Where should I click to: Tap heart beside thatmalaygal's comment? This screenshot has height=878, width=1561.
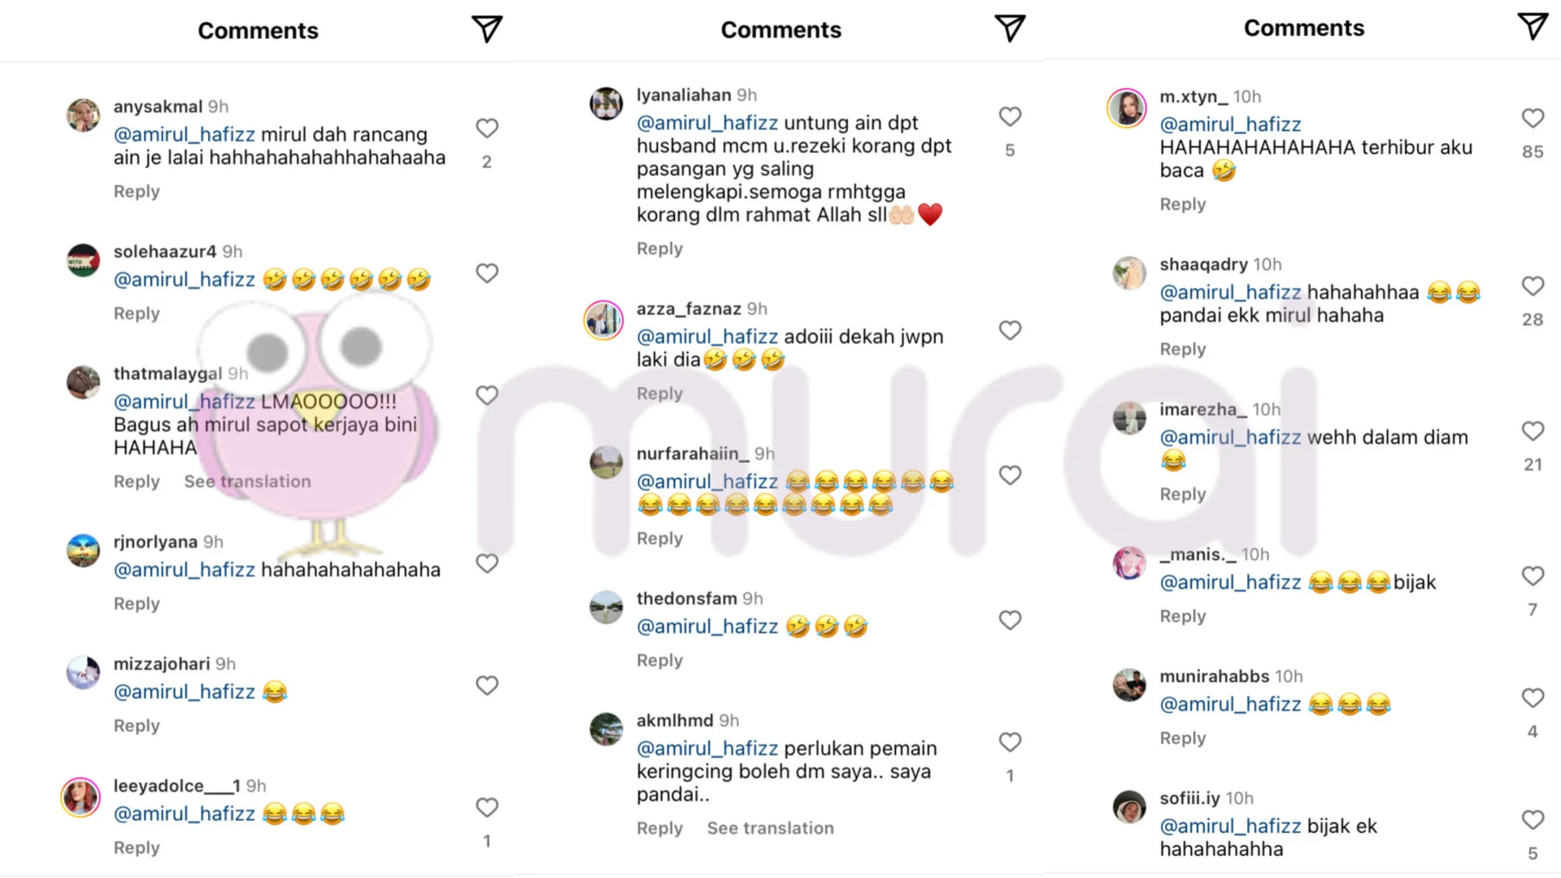487,395
